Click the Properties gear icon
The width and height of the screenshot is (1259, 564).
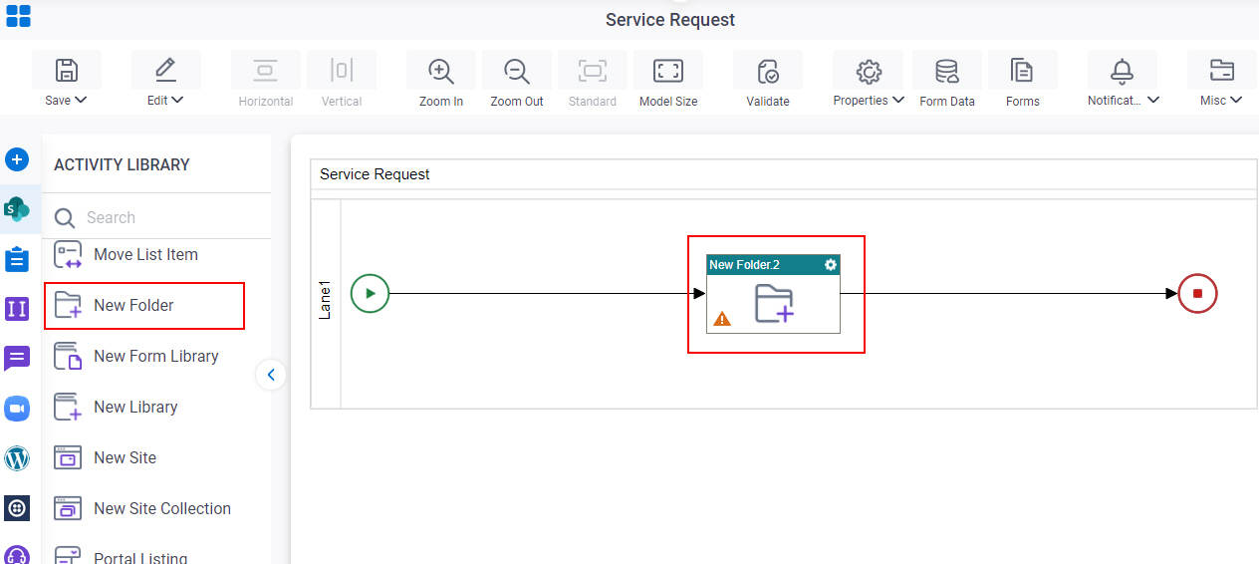(870, 70)
